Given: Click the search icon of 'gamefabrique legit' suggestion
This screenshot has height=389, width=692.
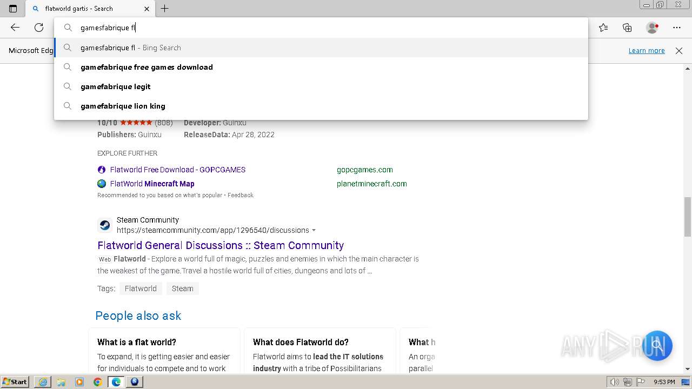Looking at the screenshot, I should point(68,86).
